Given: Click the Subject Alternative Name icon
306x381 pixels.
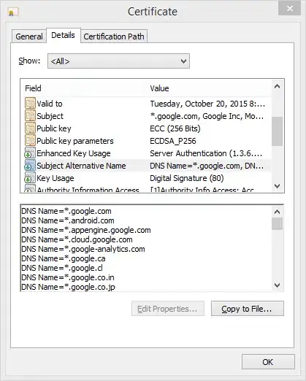Looking at the screenshot, I should click(30, 165).
